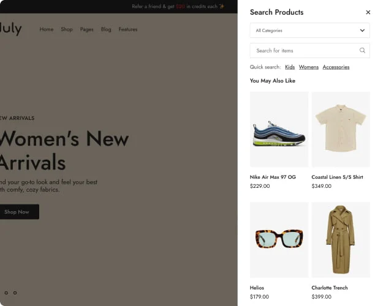The width and height of the screenshot is (375, 306).
Task: Open the Charlotte Trench coat image
Action: (341, 240)
